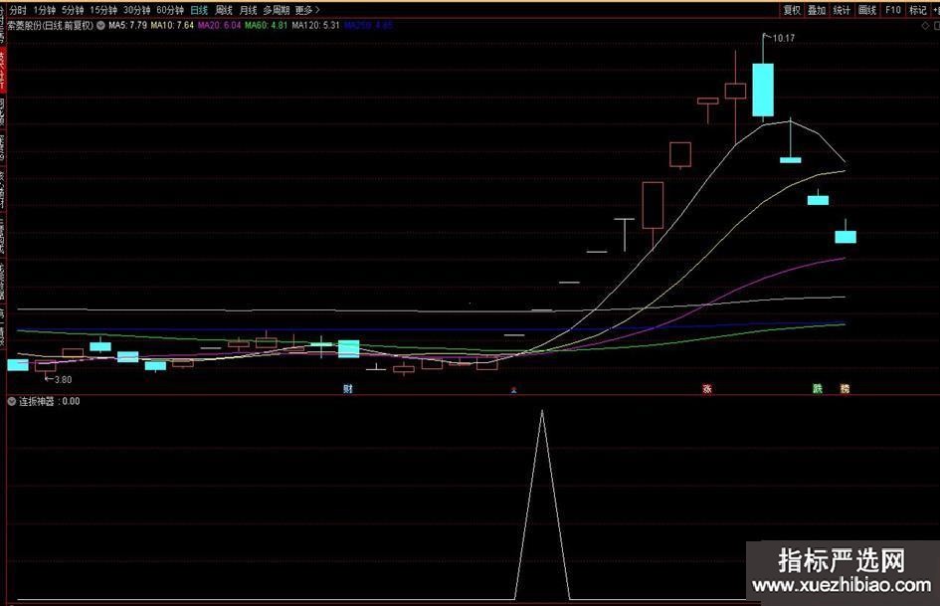The height and width of the screenshot is (606, 940).
Task: Open F10 company information
Action: point(892,10)
